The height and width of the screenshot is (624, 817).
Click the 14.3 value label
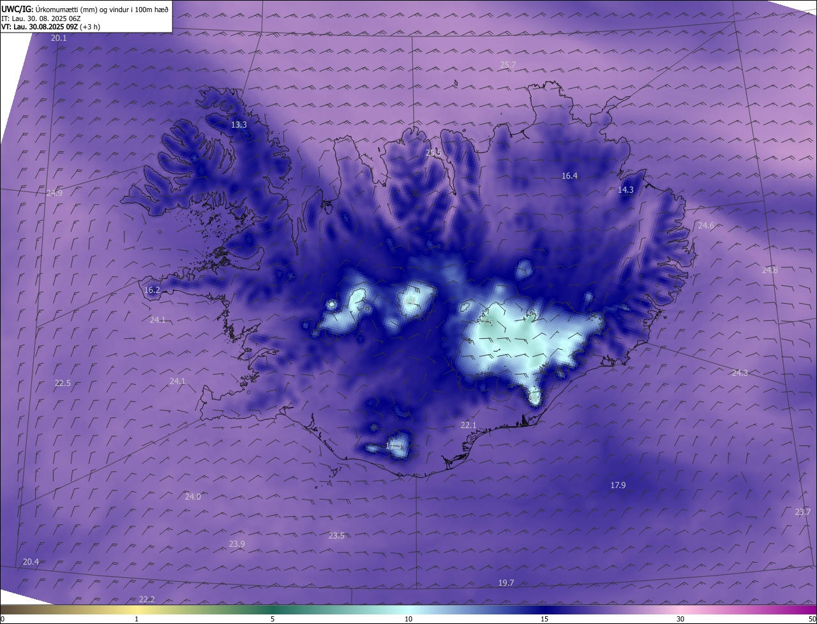point(626,190)
